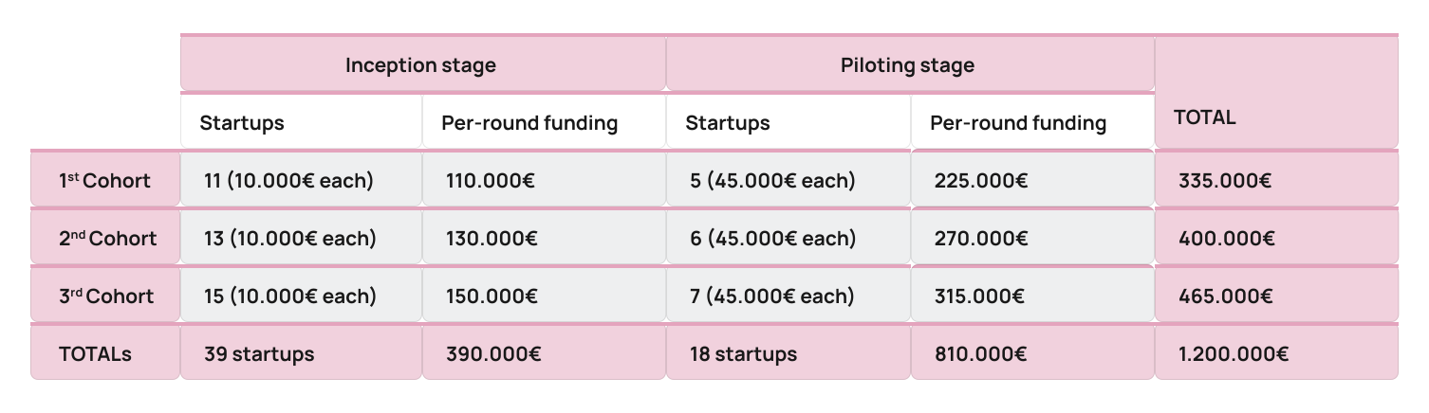This screenshot has height=413, width=1429.
Task: Select the 3rd Cohort row label
Action: [x=105, y=295]
